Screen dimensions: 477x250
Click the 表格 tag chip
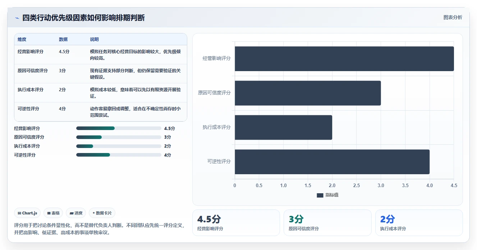[x=53, y=213]
